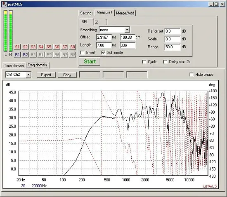Click the R2 recall button
The height and width of the screenshot is (197, 227).
click(25, 55)
